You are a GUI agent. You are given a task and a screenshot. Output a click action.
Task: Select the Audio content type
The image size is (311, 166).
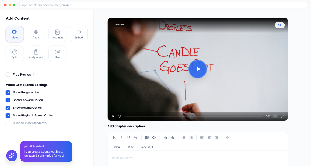pos(36,34)
